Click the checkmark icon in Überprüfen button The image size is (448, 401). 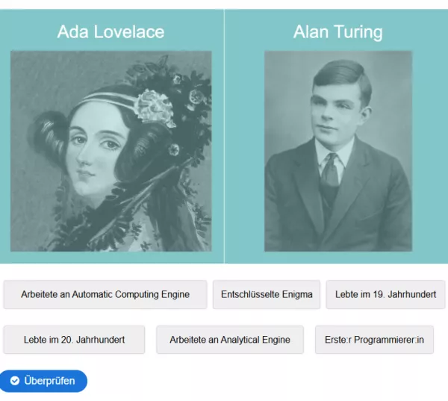pyautogui.click(x=15, y=381)
